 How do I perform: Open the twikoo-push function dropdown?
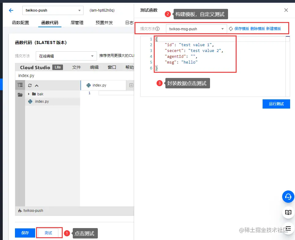(53, 10)
